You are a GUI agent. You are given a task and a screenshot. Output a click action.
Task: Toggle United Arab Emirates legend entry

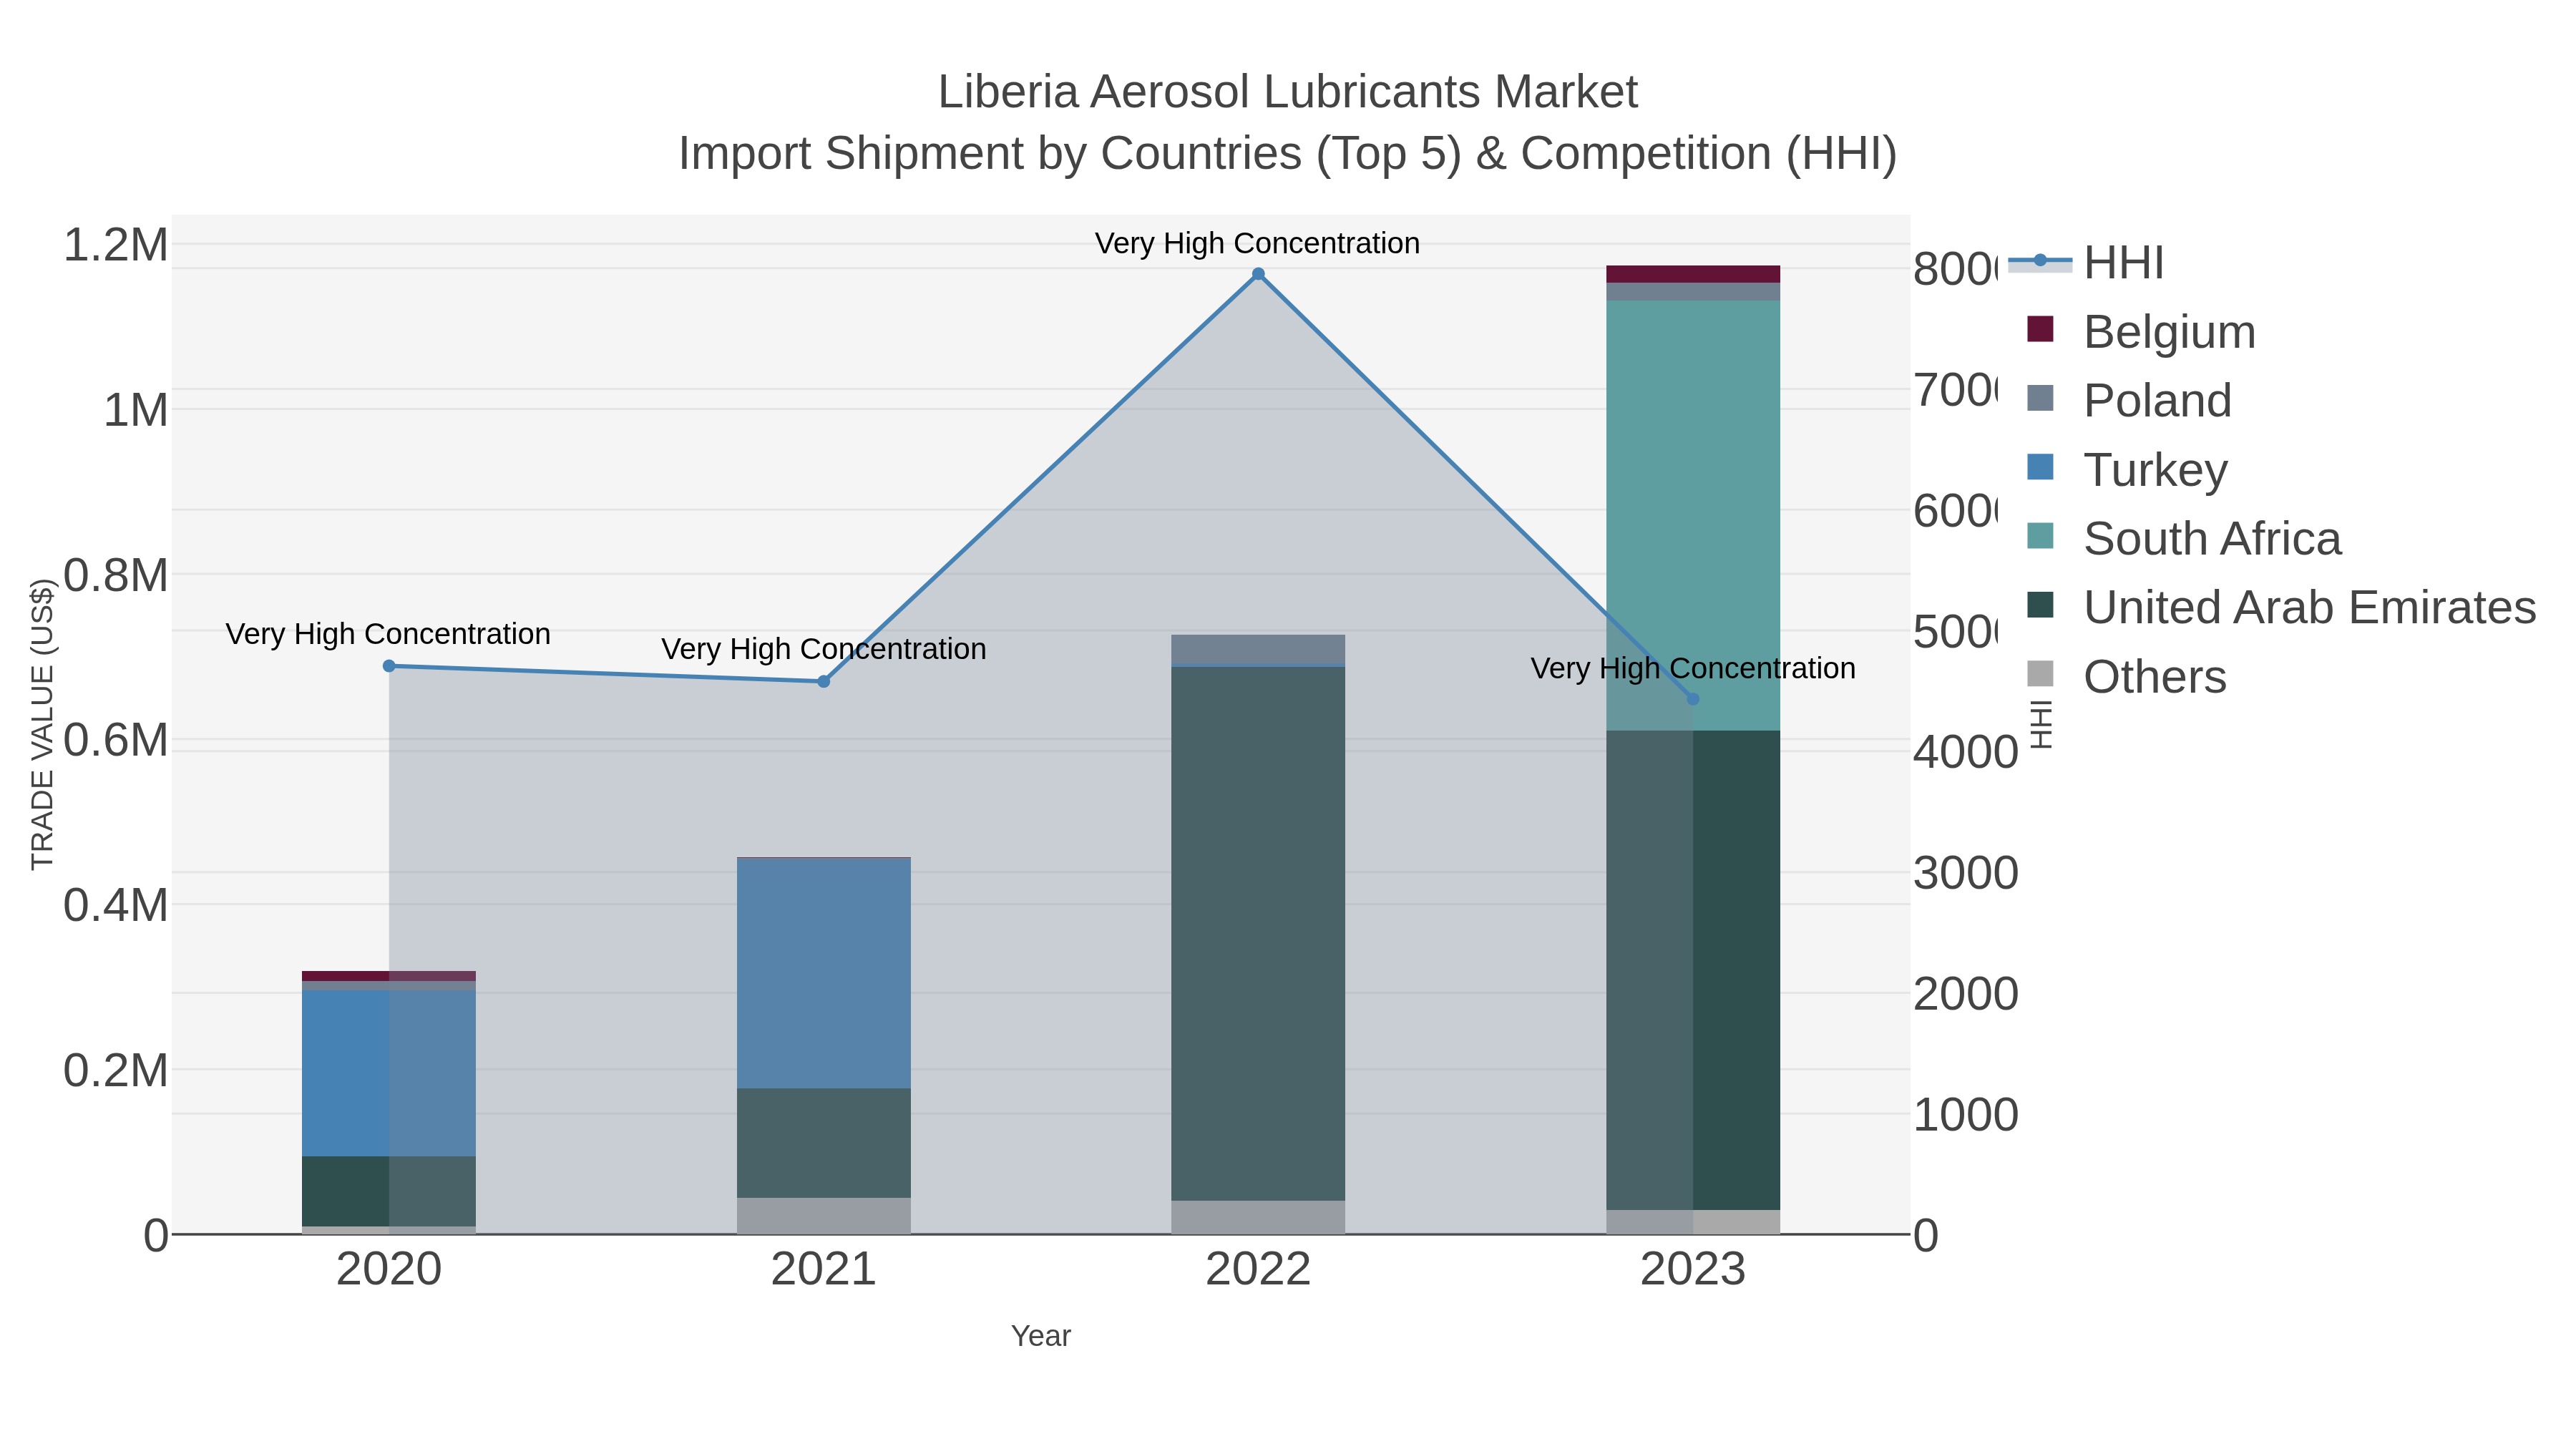pos(2281,607)
